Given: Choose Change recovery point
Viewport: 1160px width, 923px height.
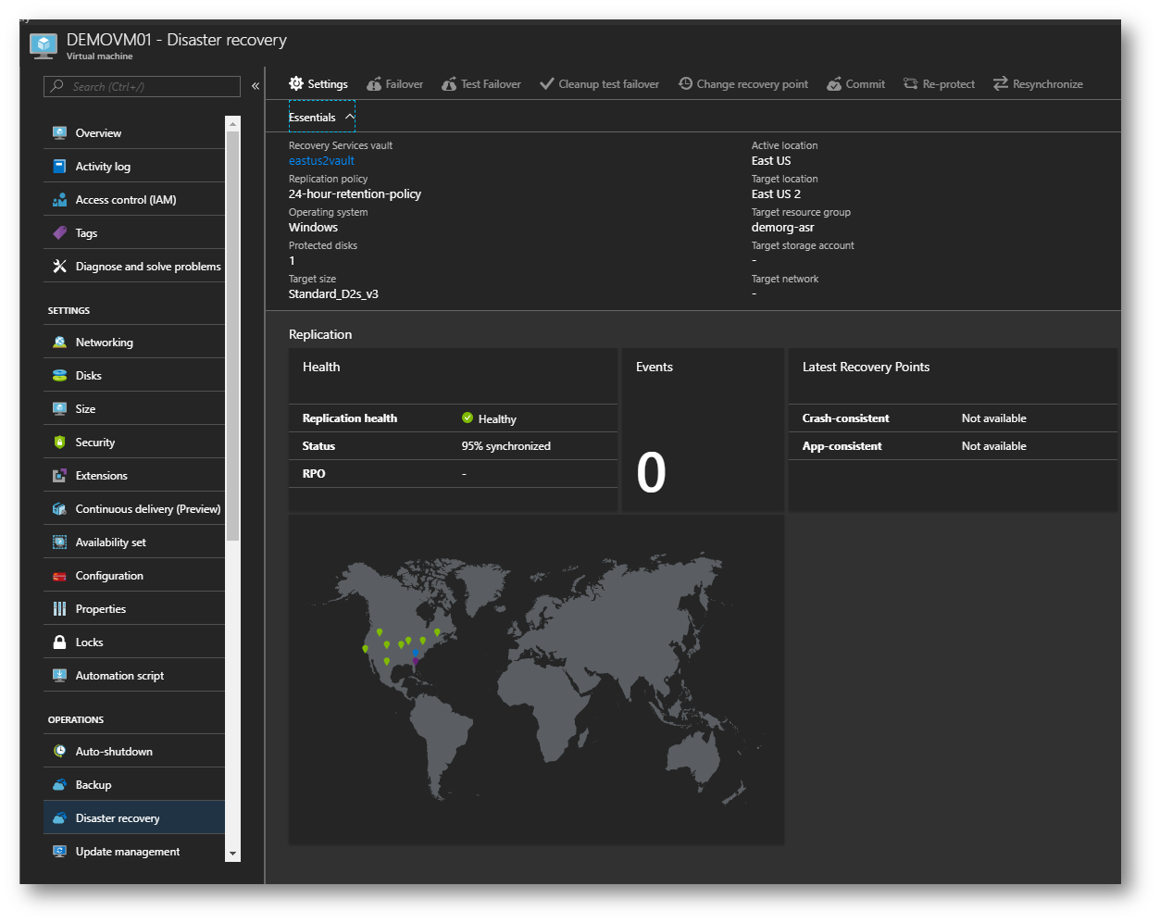Looking at the screenshot, I should coord(742,83).
